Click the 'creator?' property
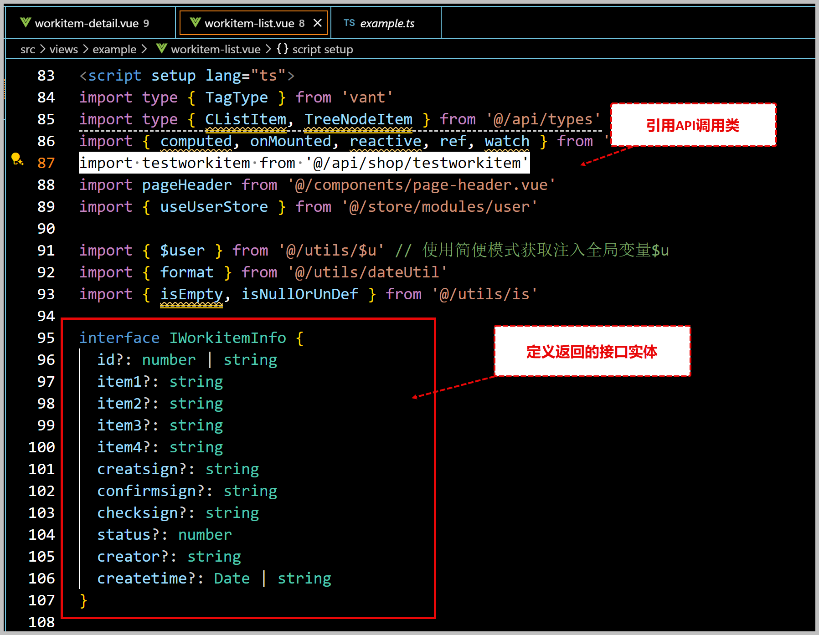This screenshot has width=819, height=635. (133, 557)
